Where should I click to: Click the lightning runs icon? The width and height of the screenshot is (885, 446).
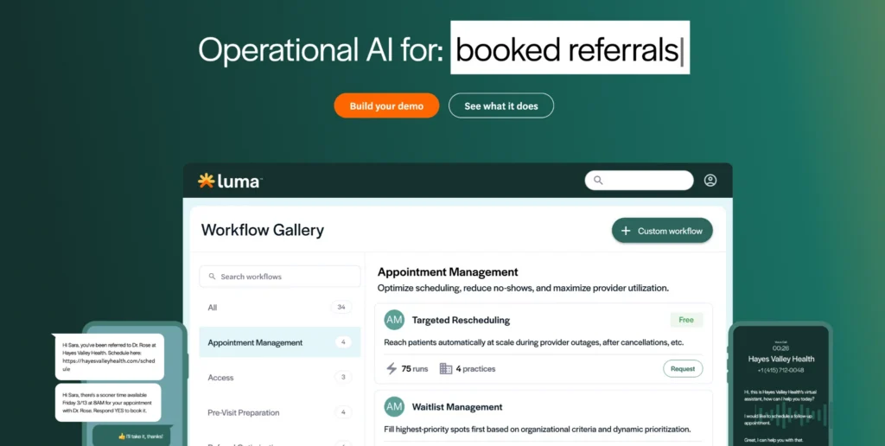point(392,369)
